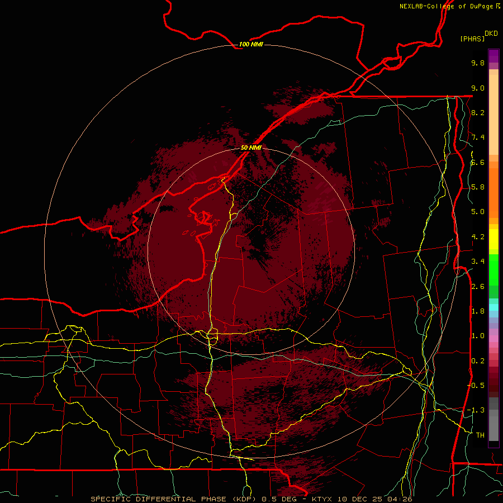Click the TH label on the color scale
The width and height of the screenshot is (503, 503).
pyautogui.click(x=480, y=435)
